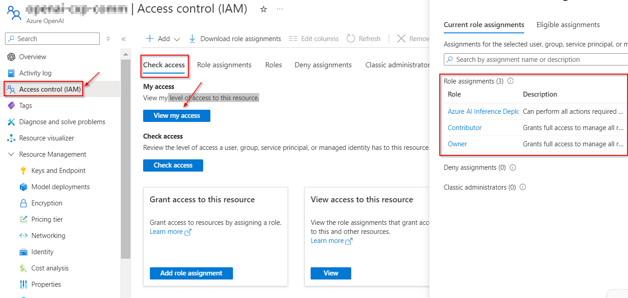The width and height of the screenshot is (628, 298).
Task: Click the info icon next to Role assignments (3)
Action: pyautogui.click(x=511, y=81)
